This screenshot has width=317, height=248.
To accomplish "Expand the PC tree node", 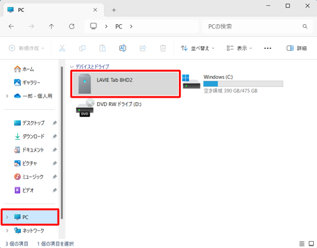I will pos(8,217).
